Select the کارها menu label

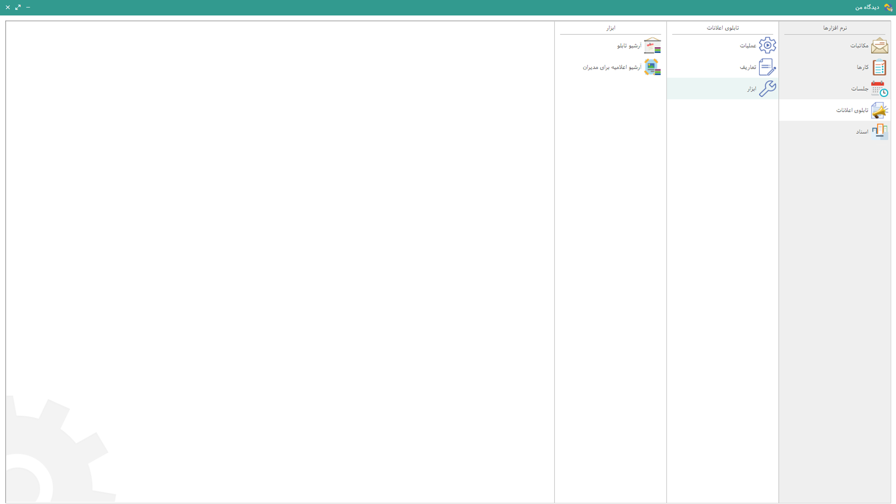coord(862,67)
